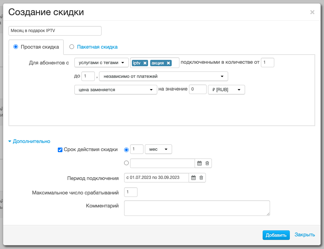Click the Закрыть link

(x=305, y=235)
